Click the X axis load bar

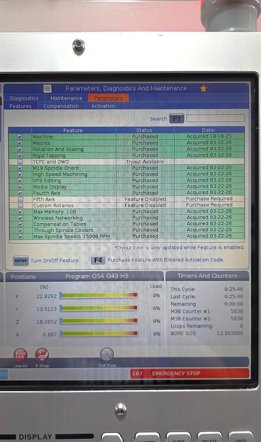pos(99,295)
